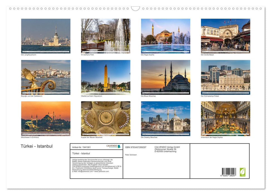The image size is (271, 195).
Task: Open the Obelisk auf dem Hippodrom photo
Action: tap(106, 77)
